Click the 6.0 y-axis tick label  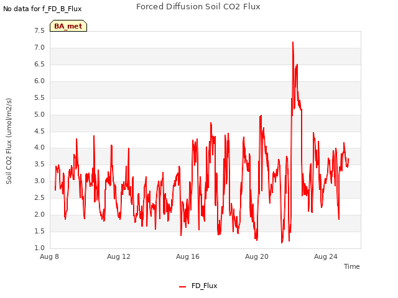(39, 81)
